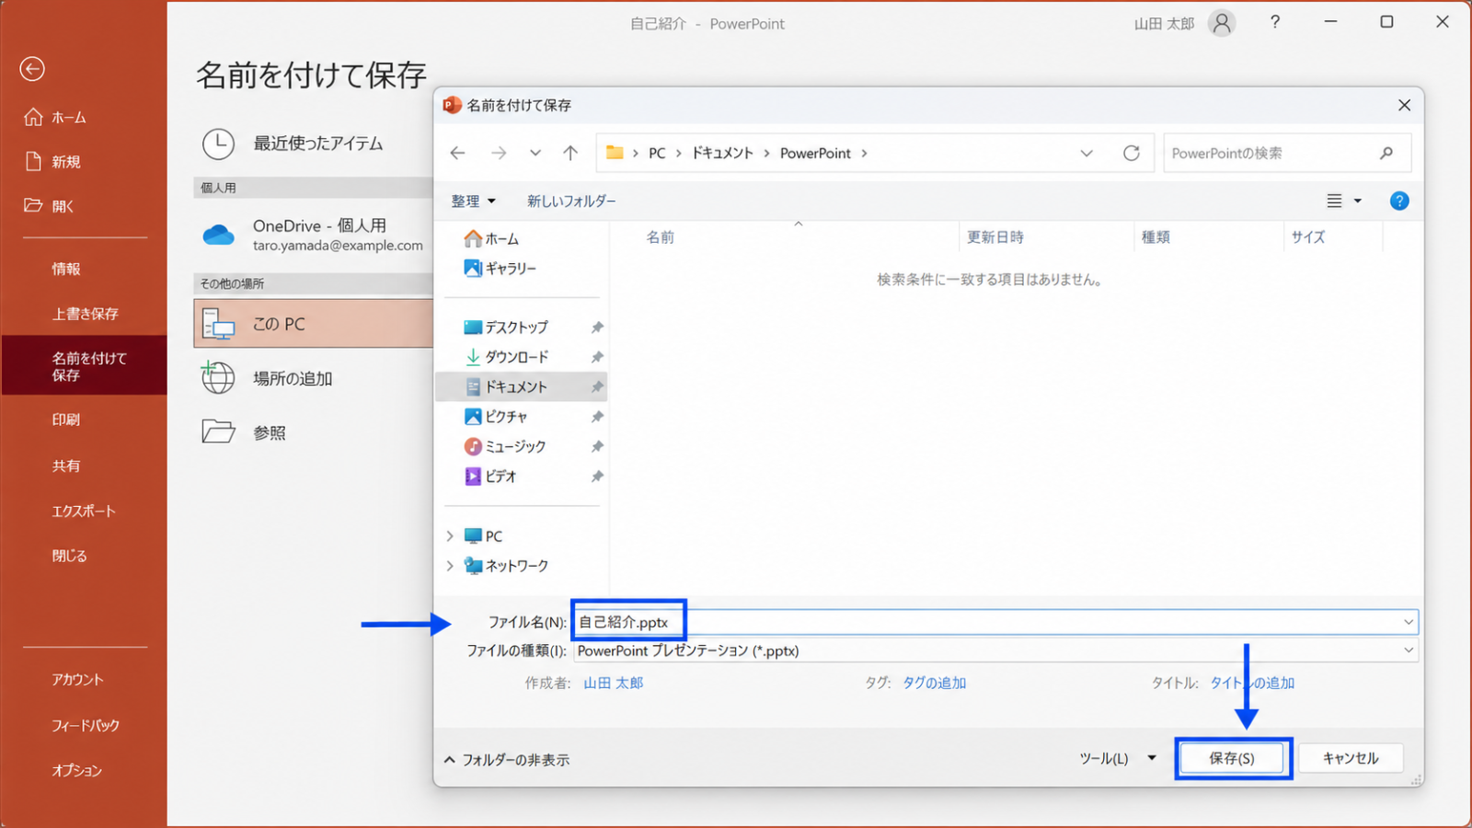Click the author 山田 太郎 link
This screenshot has width=1472, height=828.
click(x=614, y=683)
